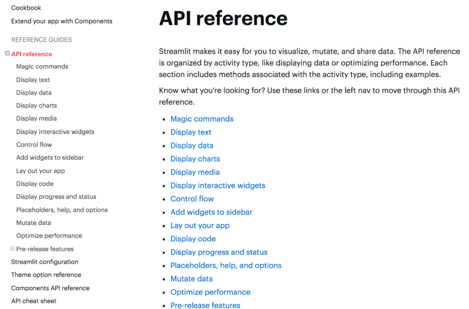469x309 pixels.
Task: Follow the Display media bullet link
Action: 195,172
